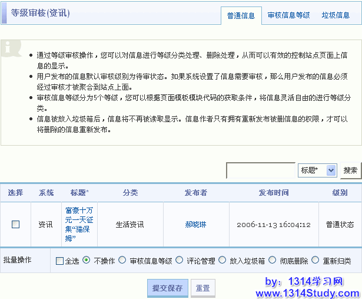This screenshot has width=362, height=299.
Task: Tick the checkbox for the 资讯 row
Action: point(15,224)
